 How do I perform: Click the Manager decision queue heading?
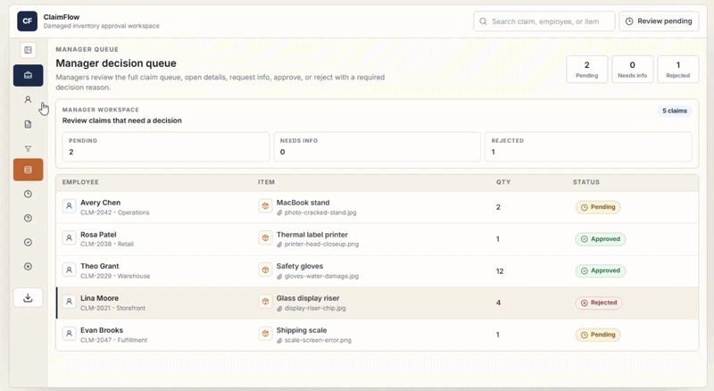116,63
